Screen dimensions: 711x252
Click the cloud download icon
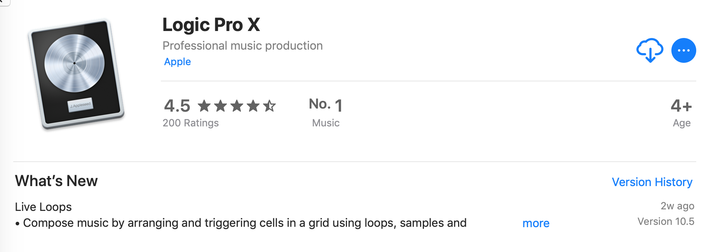pyautogui.click(x=650, y=50)
